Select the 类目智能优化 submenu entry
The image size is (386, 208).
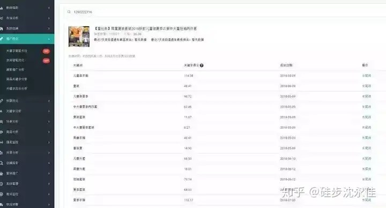coord(15,60)
